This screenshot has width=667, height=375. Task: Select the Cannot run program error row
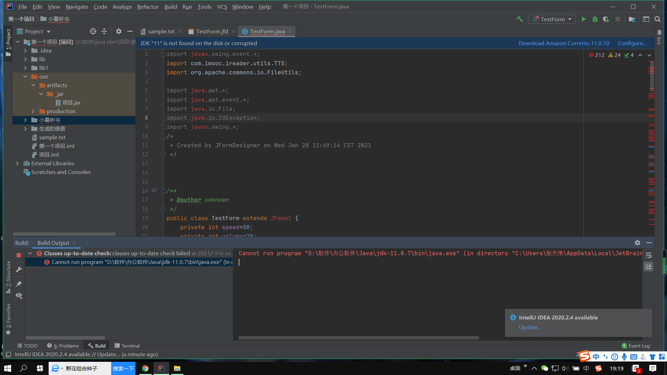(x=129, y=262)
